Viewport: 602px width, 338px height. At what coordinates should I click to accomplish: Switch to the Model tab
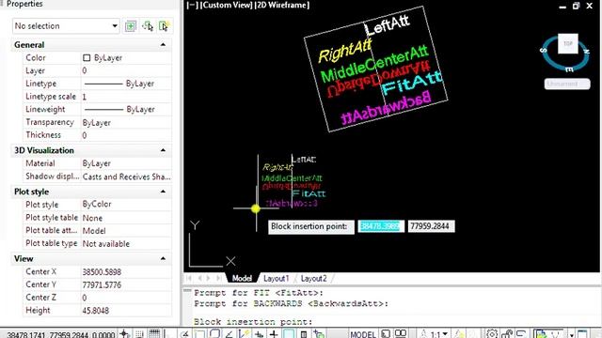(x=242, y=278)
